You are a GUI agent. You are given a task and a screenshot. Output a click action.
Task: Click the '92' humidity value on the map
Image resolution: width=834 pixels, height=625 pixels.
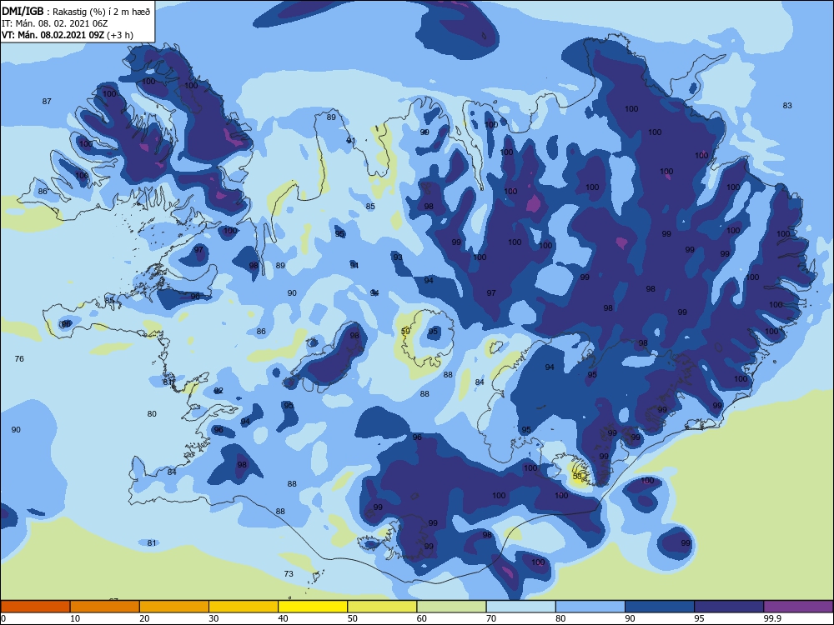[x=219, y=390]
